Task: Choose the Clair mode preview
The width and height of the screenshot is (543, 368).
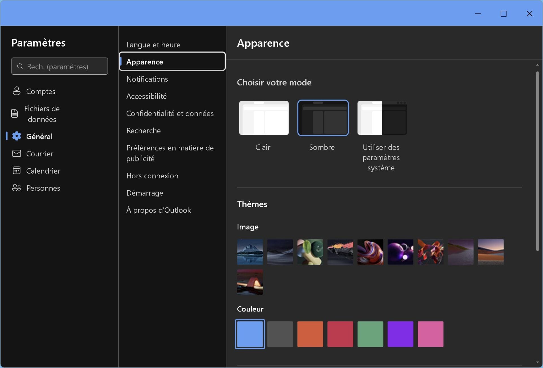Action: (264, 118)
